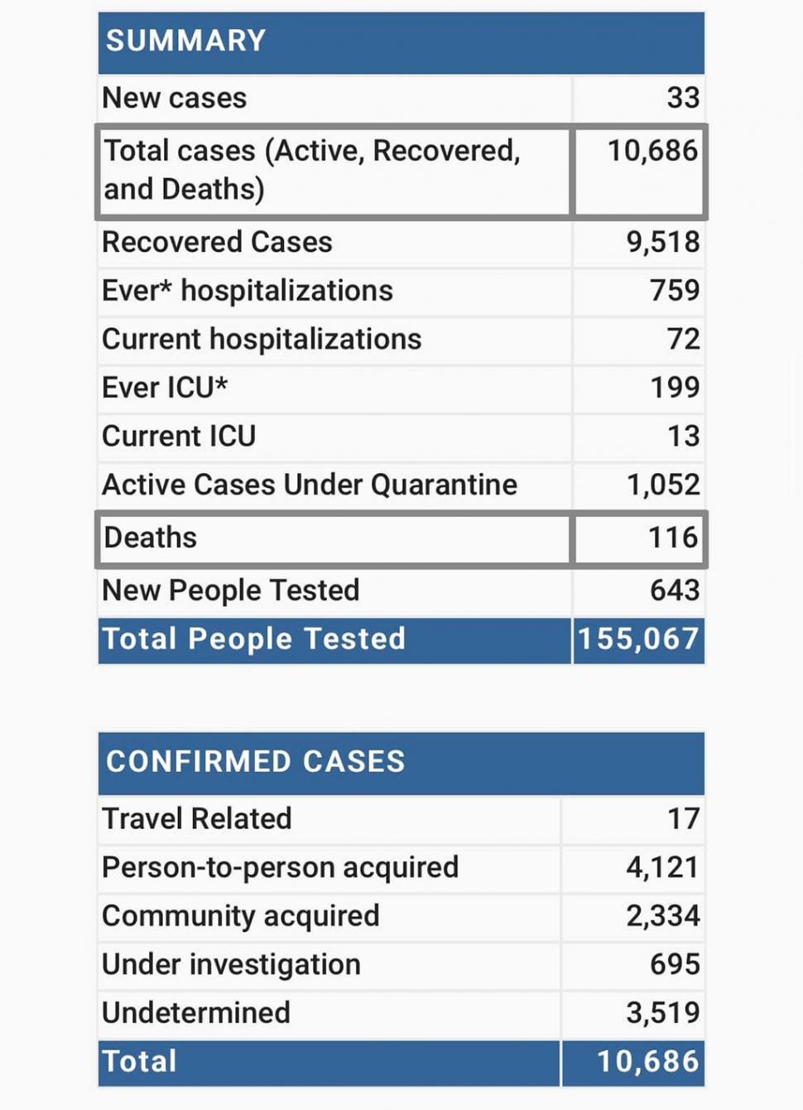
Task: Select Active Cases Under Quarantine value 1,052
Action: click(663, 485)
